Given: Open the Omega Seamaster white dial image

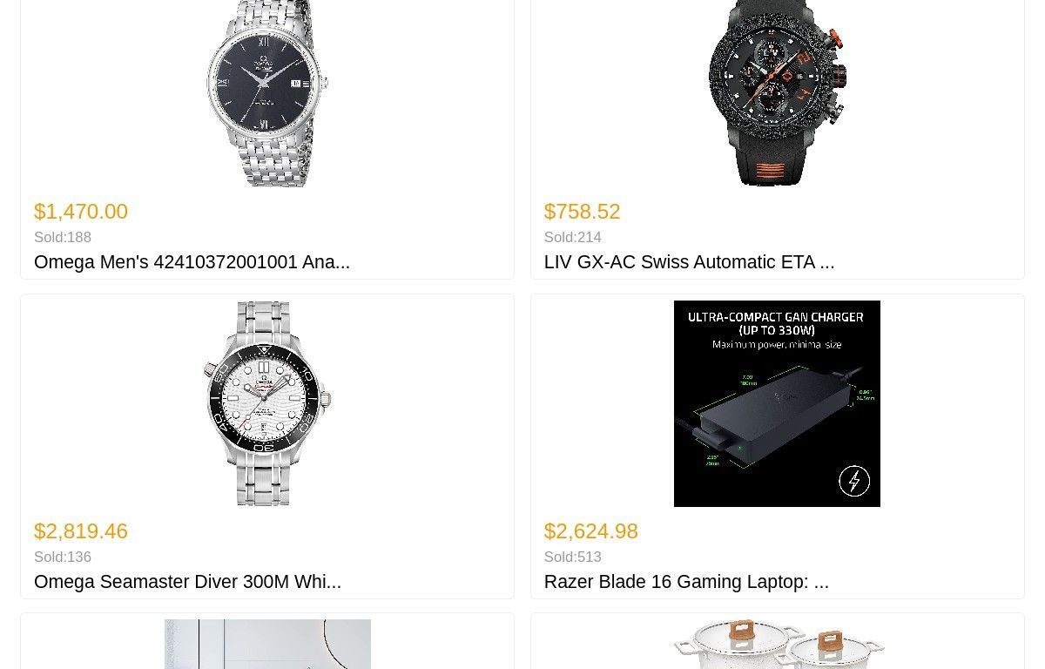Looking at the screenshot, I should (x=267, y=403).
